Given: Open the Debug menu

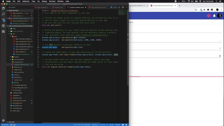Looking at the screenshot, I should click(44, 1).
